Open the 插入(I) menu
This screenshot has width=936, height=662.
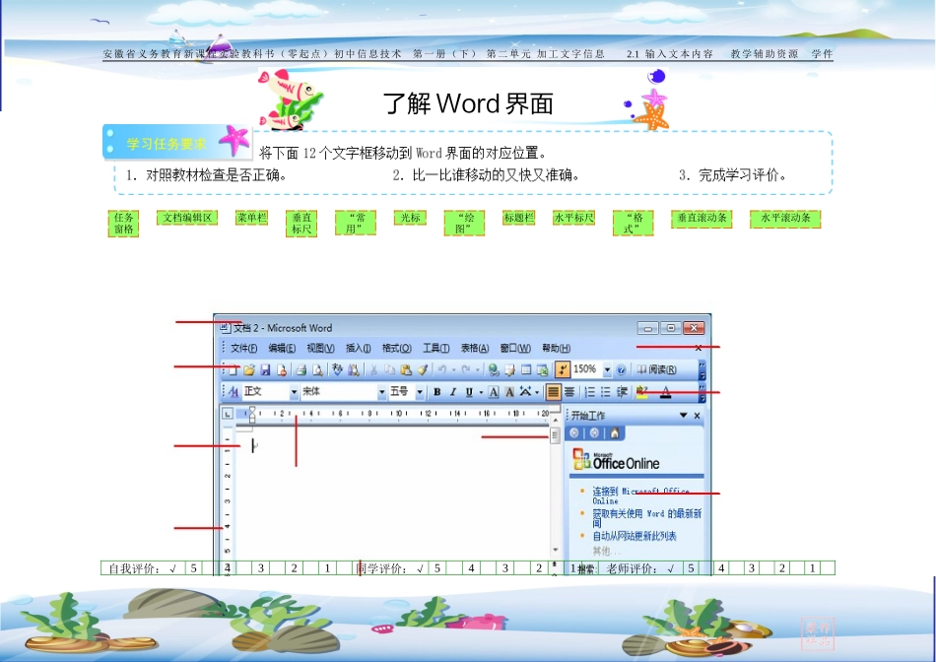coord(359,348)
